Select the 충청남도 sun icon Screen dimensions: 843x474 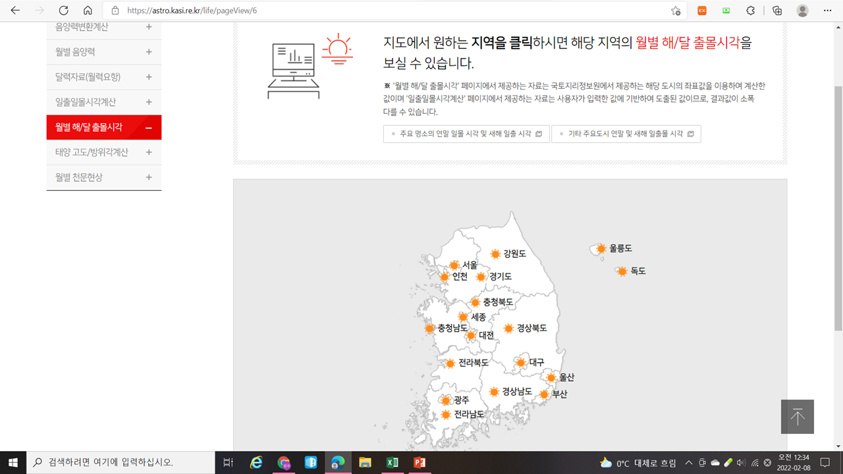tap(430, 328)
